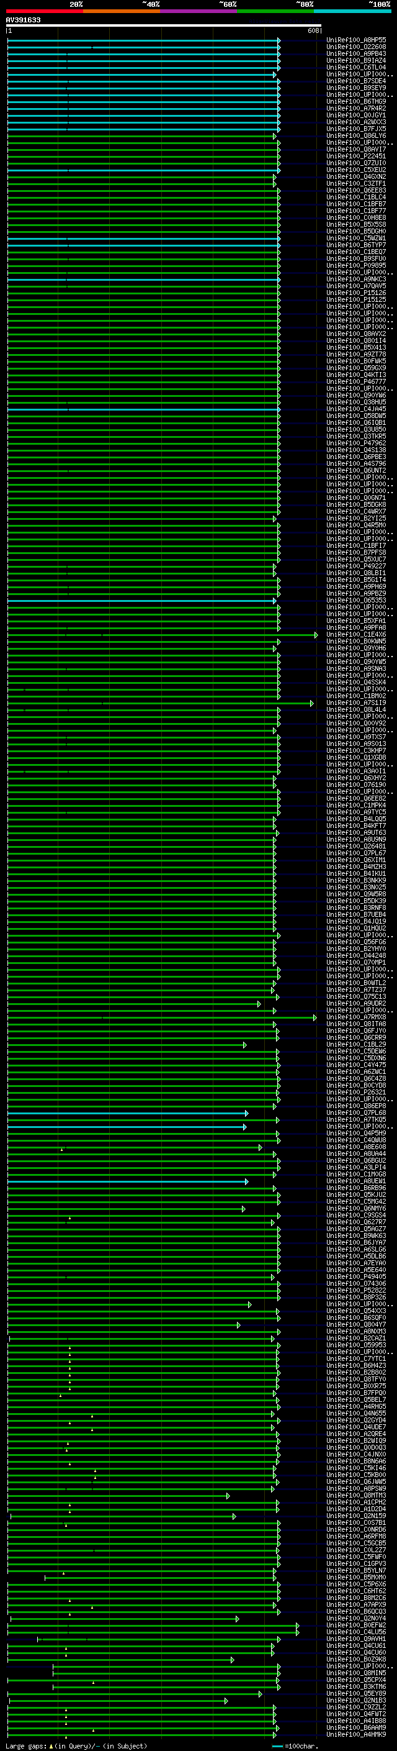Select hit label UniRef100_Q26481
This screenshot has width=397, height=1751.
click(356, 846)
